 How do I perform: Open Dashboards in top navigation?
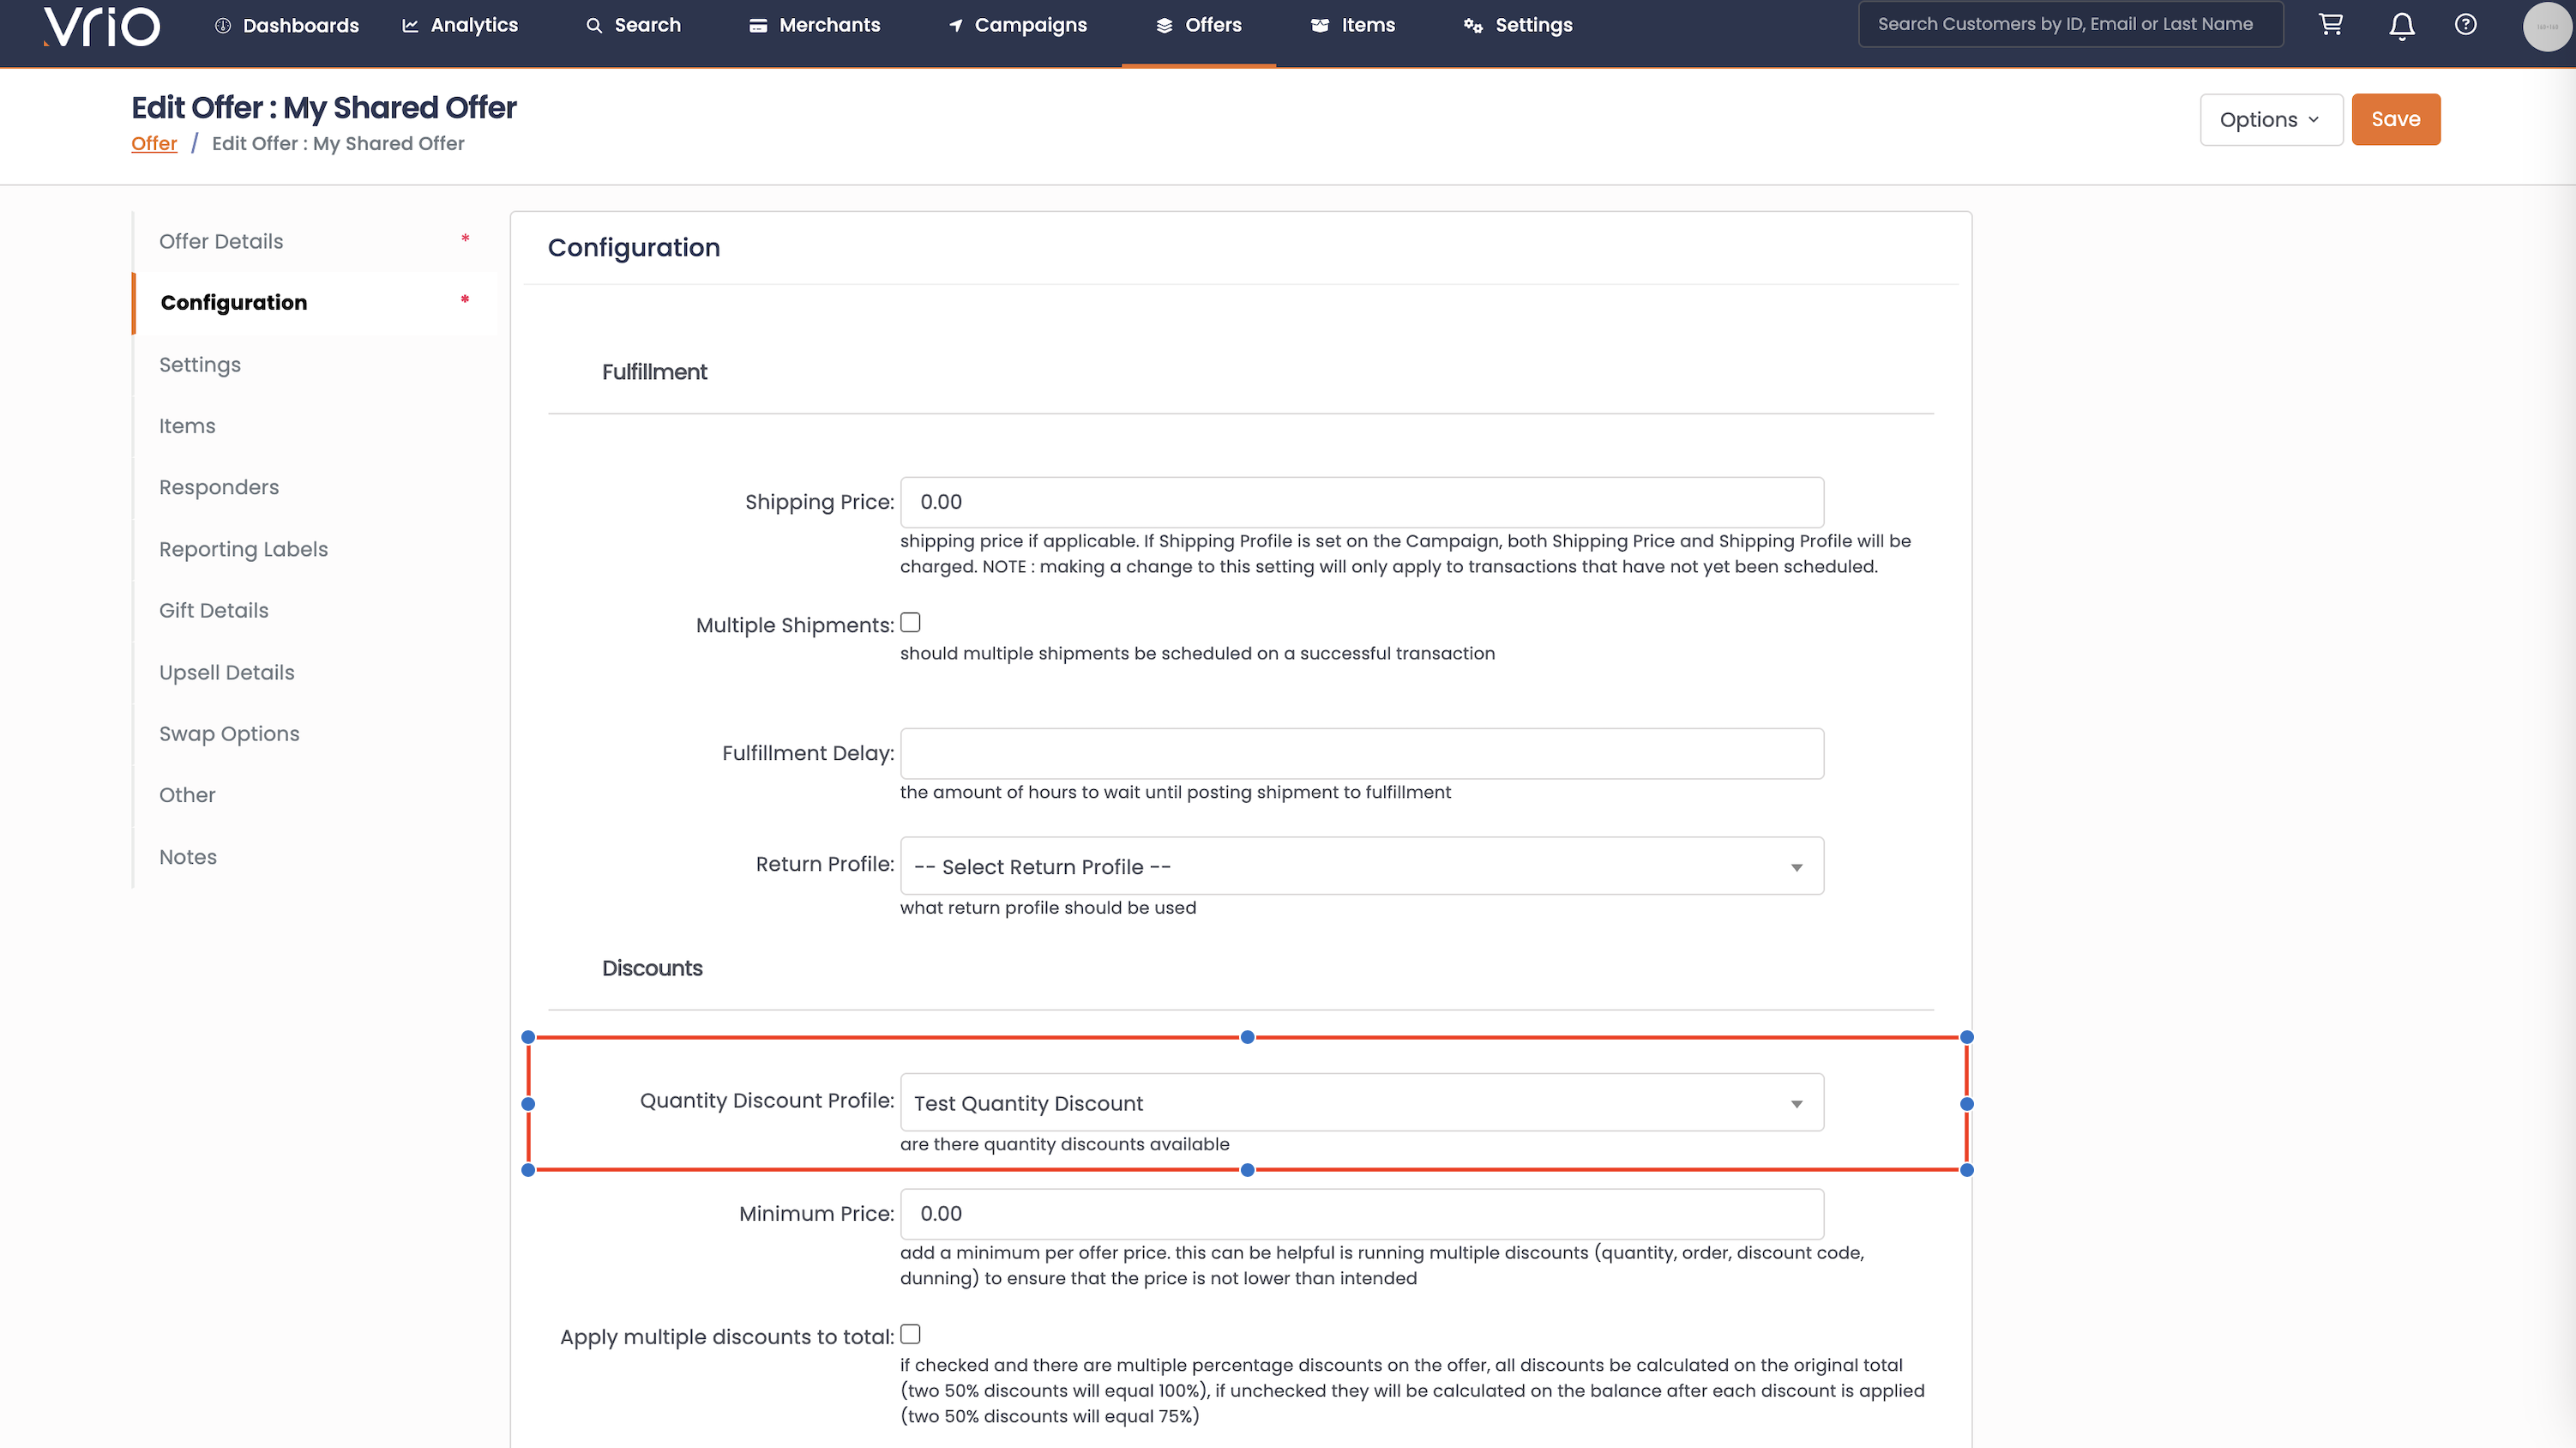pos(287,25)
